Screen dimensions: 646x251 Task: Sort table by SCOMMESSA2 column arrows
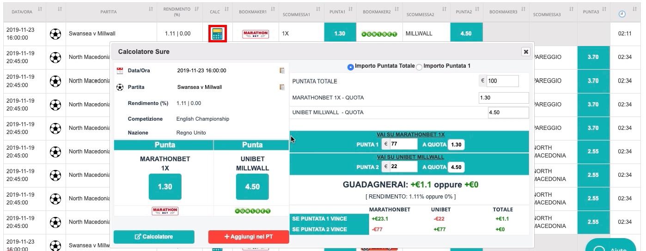click(444, 9)
